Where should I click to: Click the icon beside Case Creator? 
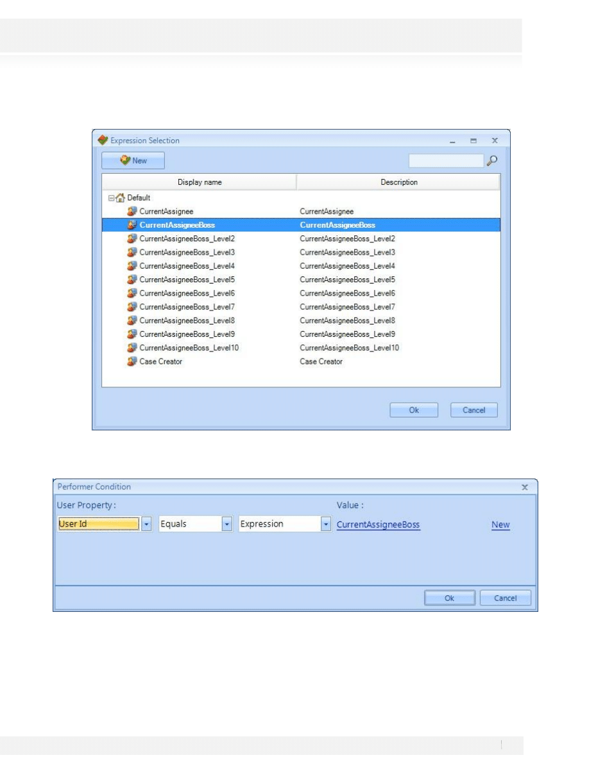pos(132,362)
